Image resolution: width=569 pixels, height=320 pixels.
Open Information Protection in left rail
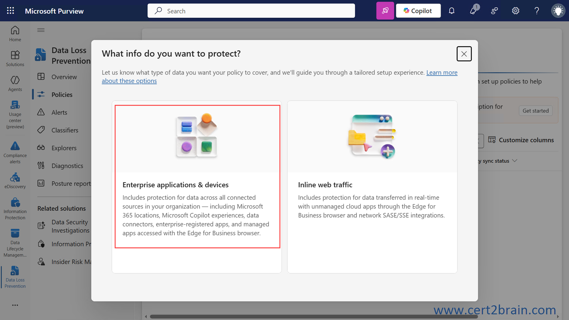click(15, 209)
